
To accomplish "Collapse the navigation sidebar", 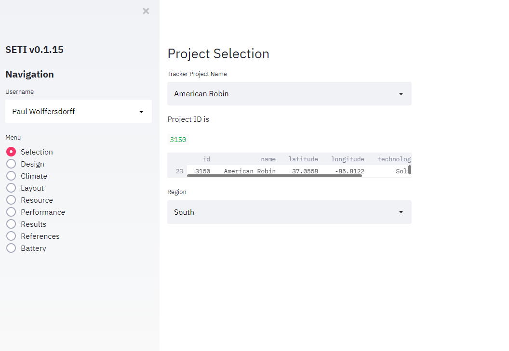I will point(146,11).
